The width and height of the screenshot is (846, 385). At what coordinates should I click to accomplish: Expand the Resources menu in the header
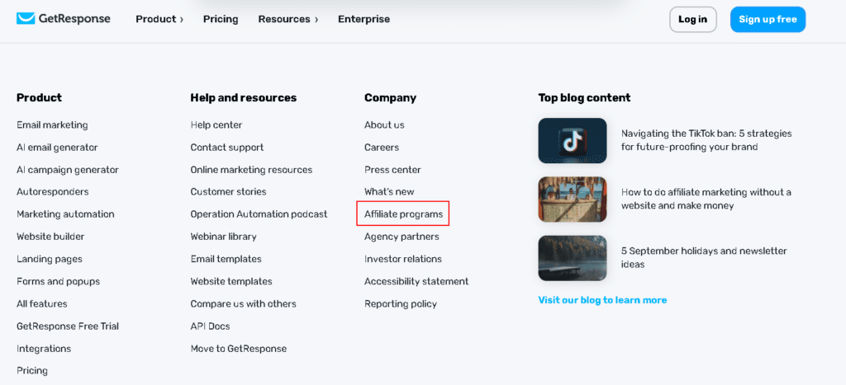(x=288, y=20)
